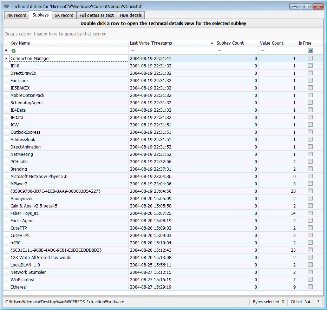Select the CuteFTP key row
Viewport: 327px width, 310px height.
pyautogui.click(x=163, y=228)
